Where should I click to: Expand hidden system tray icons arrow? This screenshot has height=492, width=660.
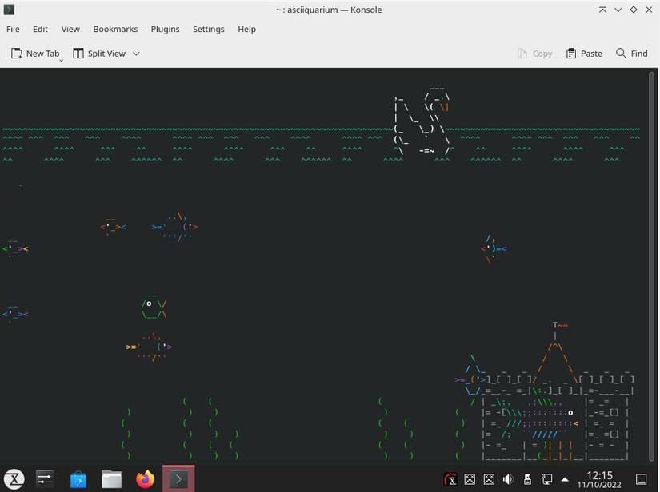click(x=565, y=479)
